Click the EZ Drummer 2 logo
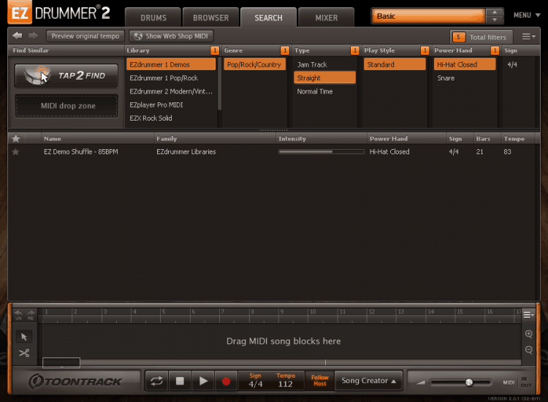 coord(58,12)
